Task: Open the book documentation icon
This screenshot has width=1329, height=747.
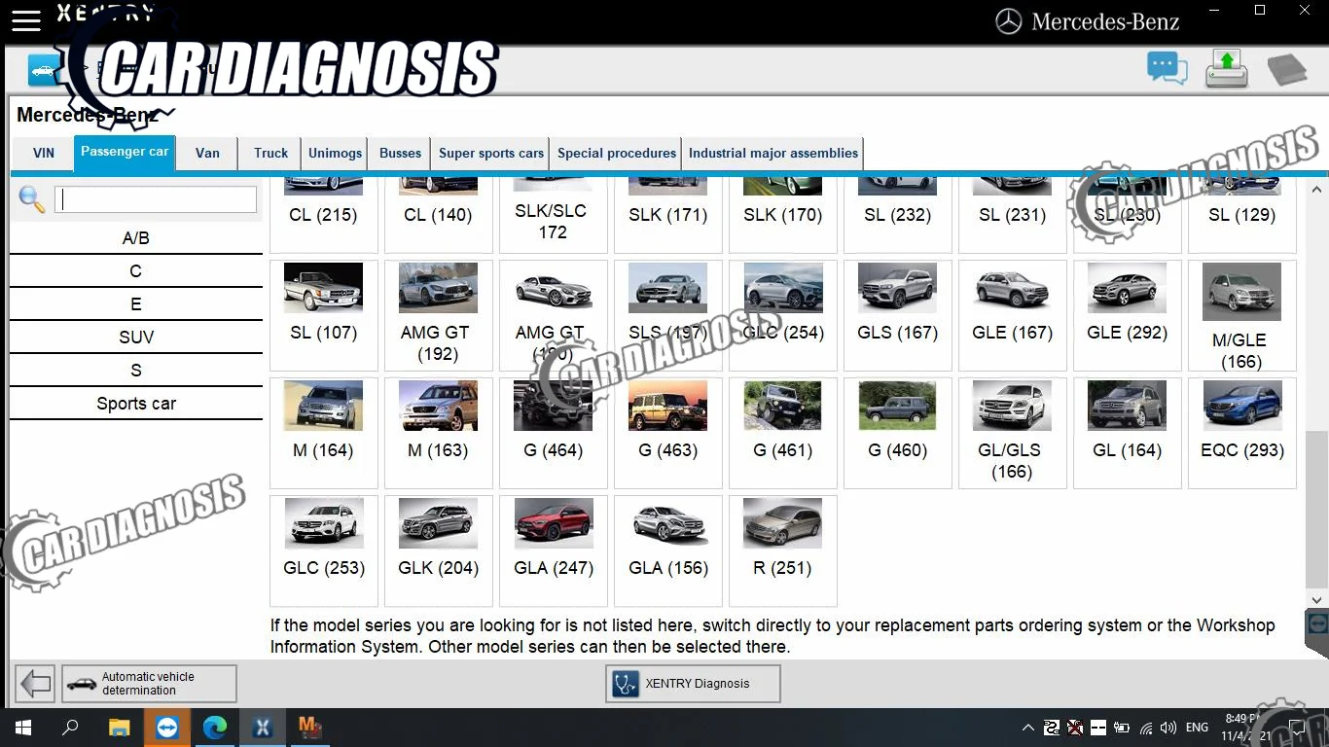Action: (1286, 70)
